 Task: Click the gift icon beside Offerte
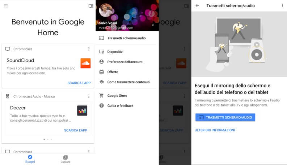[x=101, y=71]
